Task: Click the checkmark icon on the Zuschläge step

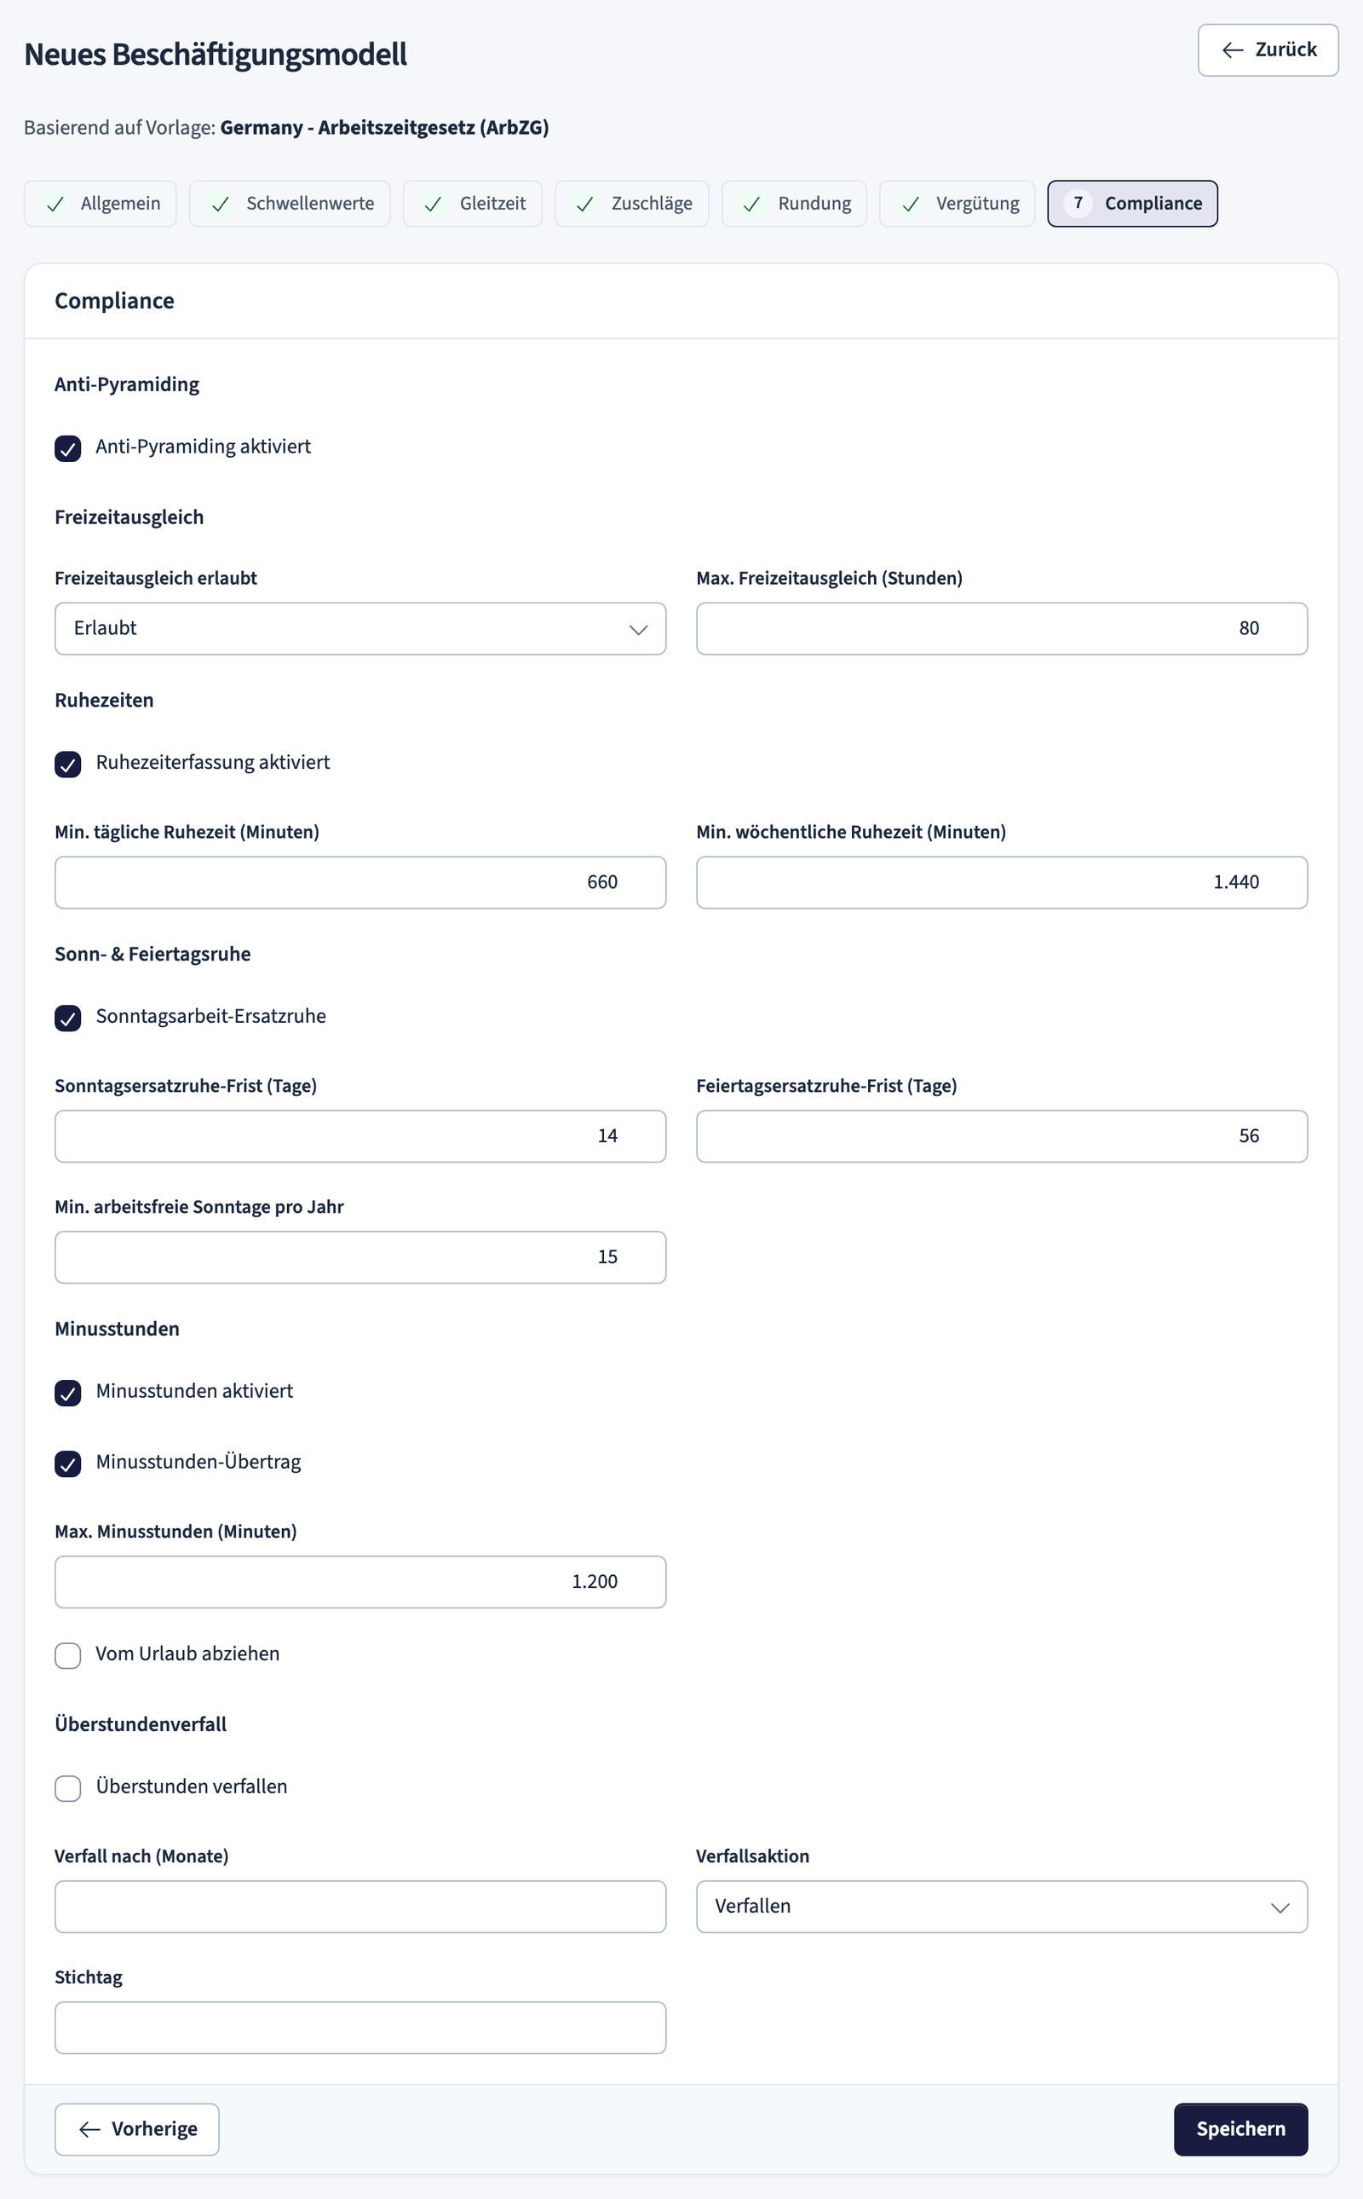Action: (585, 204)
